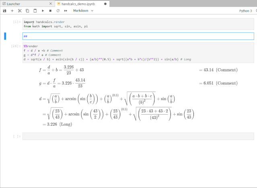The height and width of the screenshot is (188, 257).
Task: Save the notebook with the disk icon
Action: point(4,11)
